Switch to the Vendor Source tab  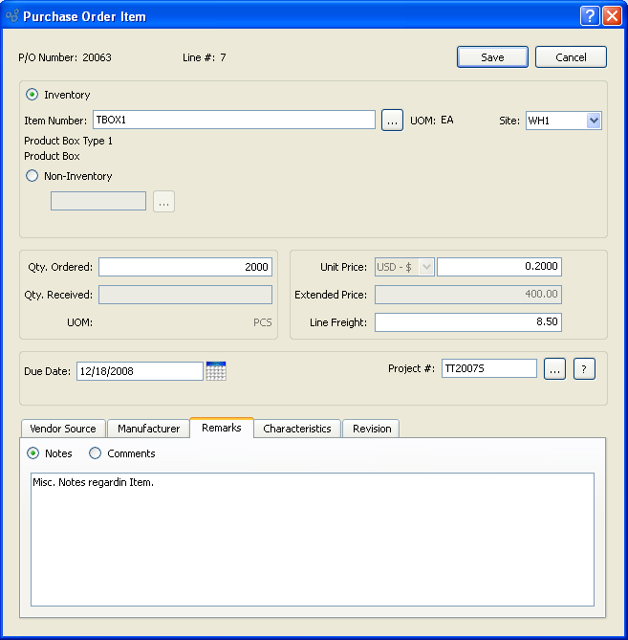pyautogui.click(x=63, y=429)
